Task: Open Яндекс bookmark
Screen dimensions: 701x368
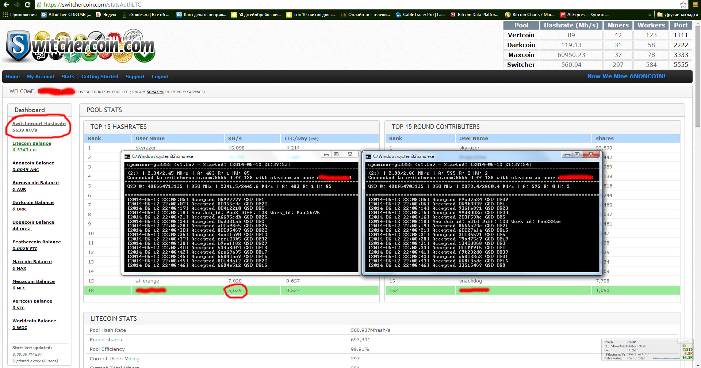Action: click(x=107, y=15)
